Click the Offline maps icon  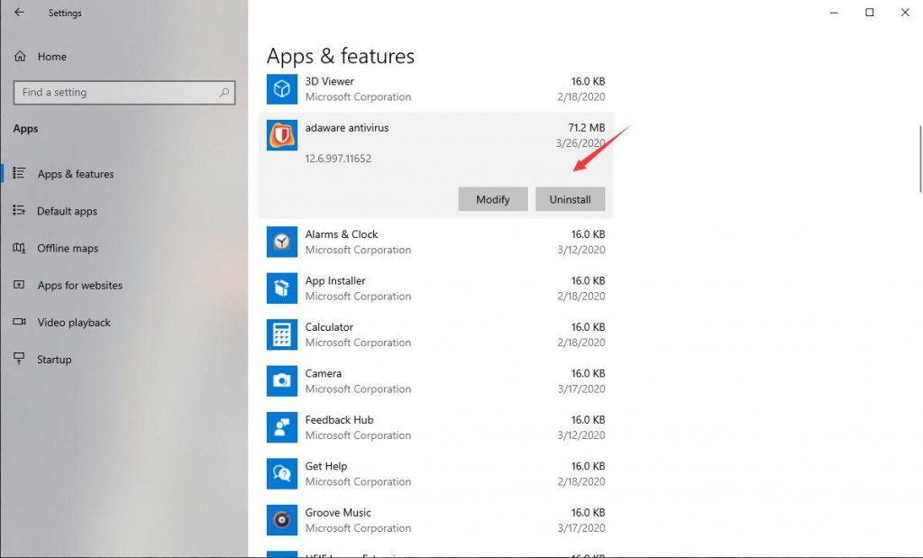pos(19,248)
